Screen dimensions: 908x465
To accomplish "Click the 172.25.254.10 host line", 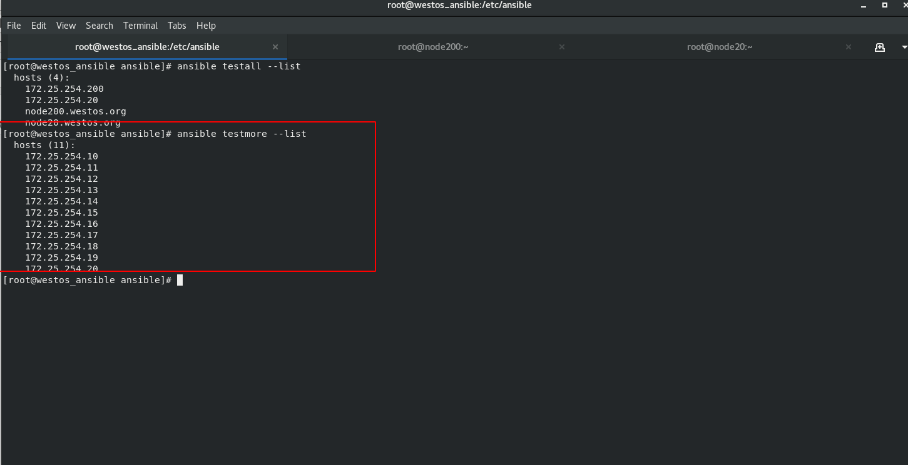I will pyautogui.click(x=61, y=156).
